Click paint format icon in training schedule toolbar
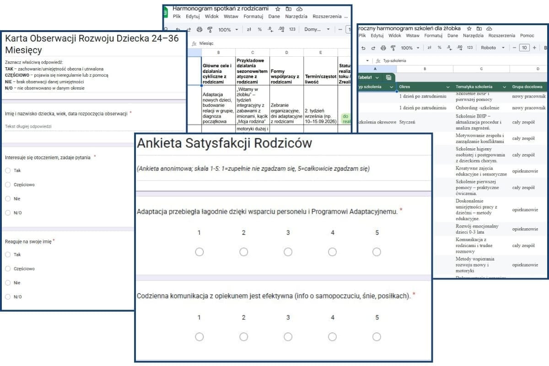This screenshot has width=549, height=366. 393,48
